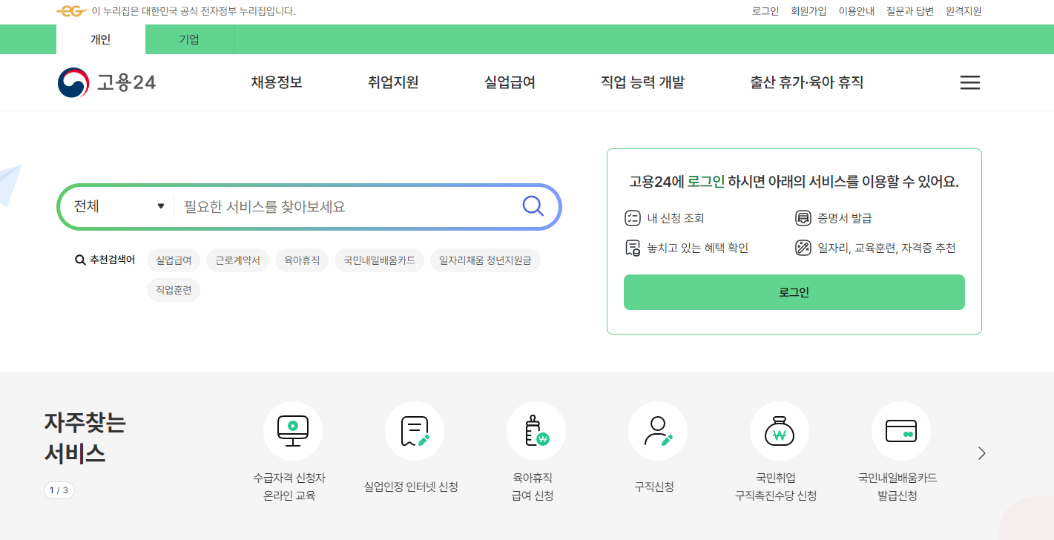The image size is (1054, 540).
Task: Open the 전체 search category dropdown
Action: pos(119,206)
